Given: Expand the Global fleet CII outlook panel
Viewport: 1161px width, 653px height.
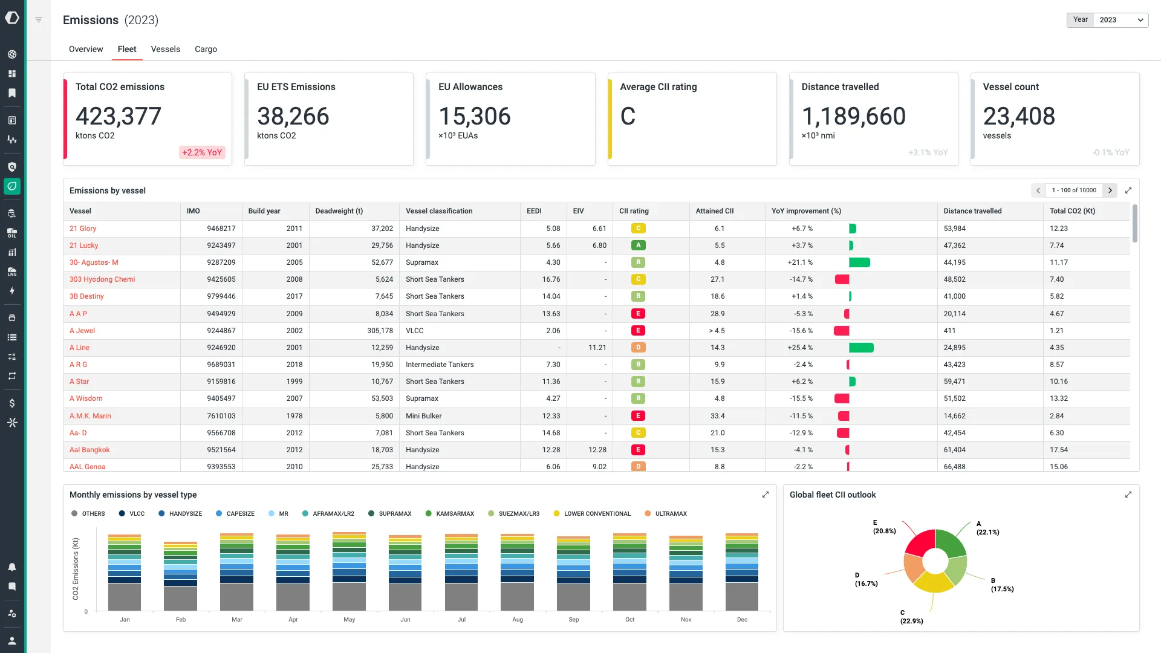Looking at the screenshot, I should click(x=1128, y=495).
